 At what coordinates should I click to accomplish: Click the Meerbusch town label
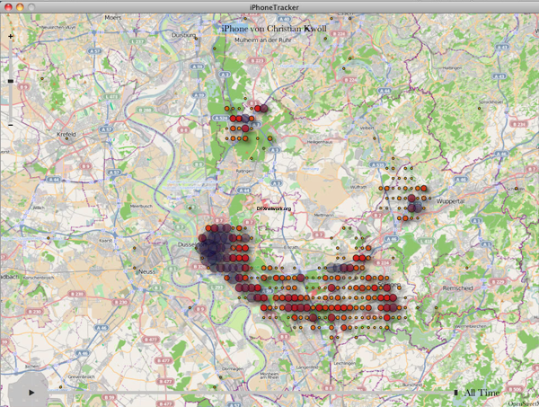coord(141,207)
